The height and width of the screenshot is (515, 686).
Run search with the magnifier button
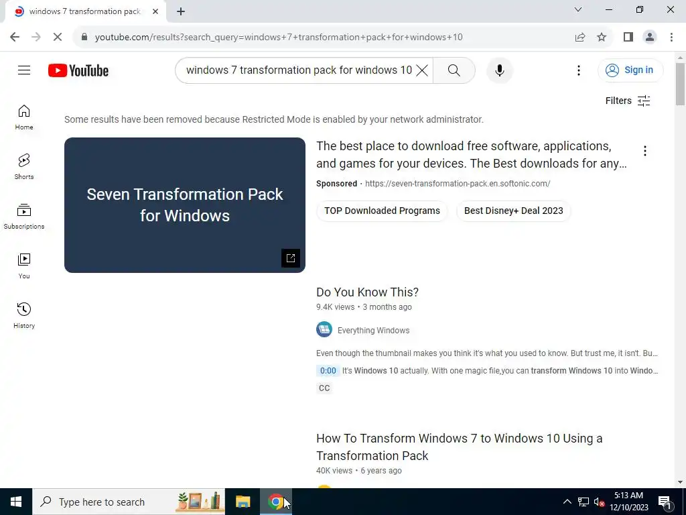coord(454,70)
